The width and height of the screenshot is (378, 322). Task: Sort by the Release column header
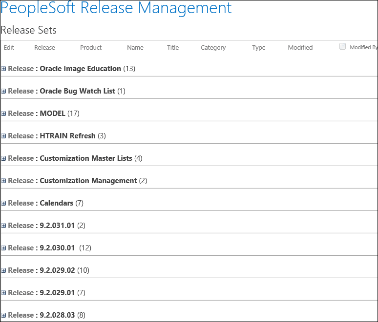point(44,47)
